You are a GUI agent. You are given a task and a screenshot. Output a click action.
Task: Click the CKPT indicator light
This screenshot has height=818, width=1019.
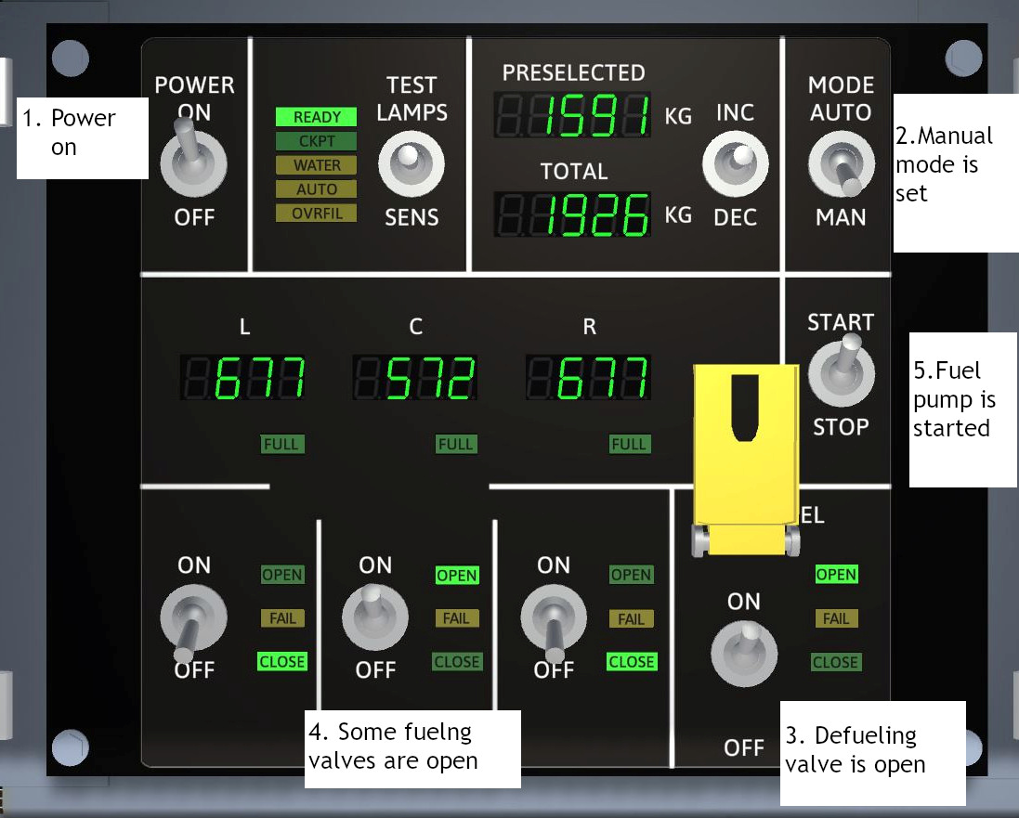(317, 141)
